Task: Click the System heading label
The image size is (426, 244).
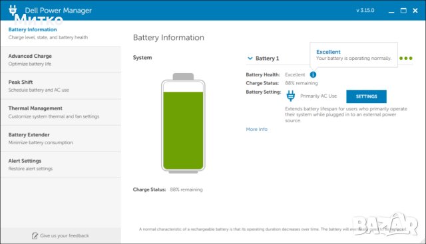Action: (x=142, y=58)
